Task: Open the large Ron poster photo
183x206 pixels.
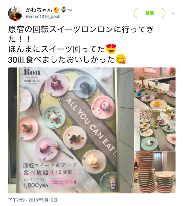Action: 71,130
